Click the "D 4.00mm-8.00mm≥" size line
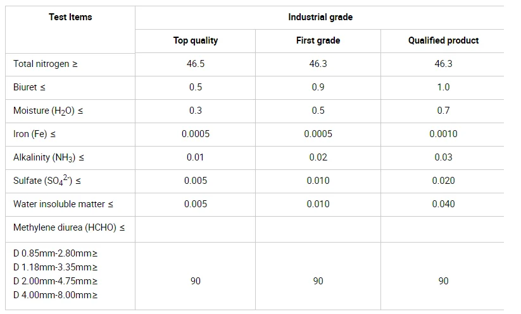 coord(56,295)
